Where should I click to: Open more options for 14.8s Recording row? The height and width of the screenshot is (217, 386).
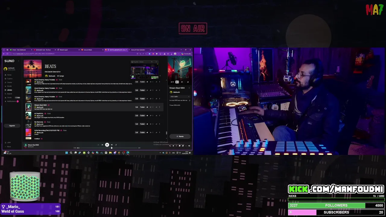tap(160, 132)
